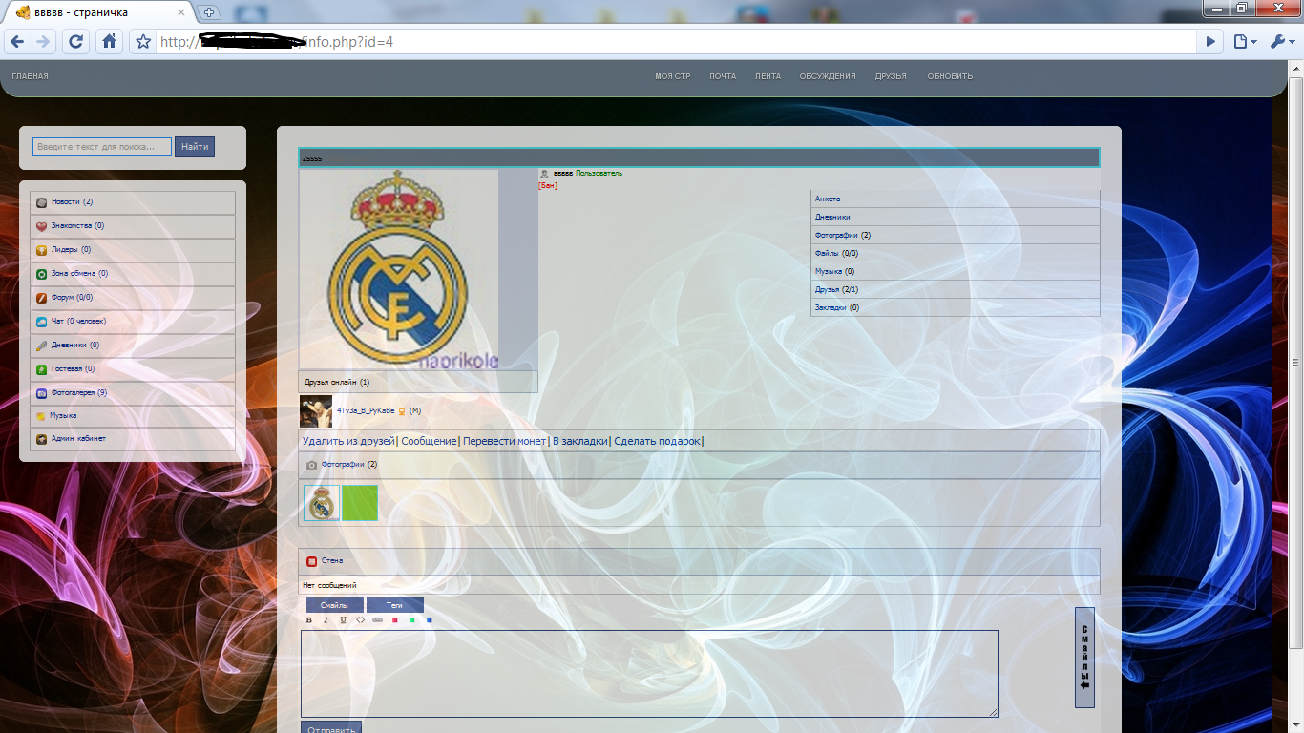Apply italic formatting with the I icon
1304x733 pixels.
tap(326, 620)
